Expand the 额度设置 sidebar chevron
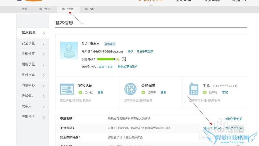This screenshot has width=259, height=146. [44, 65]
